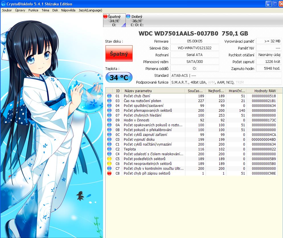Click the status icon for ID 04 row

[109, 105]
